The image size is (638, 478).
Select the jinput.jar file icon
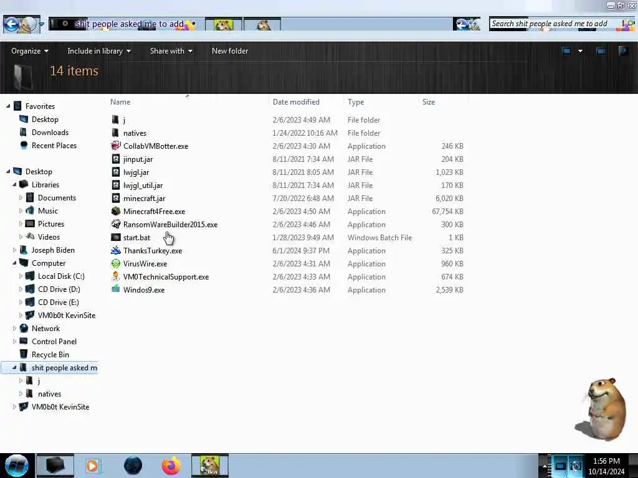(x=115, y=159)
